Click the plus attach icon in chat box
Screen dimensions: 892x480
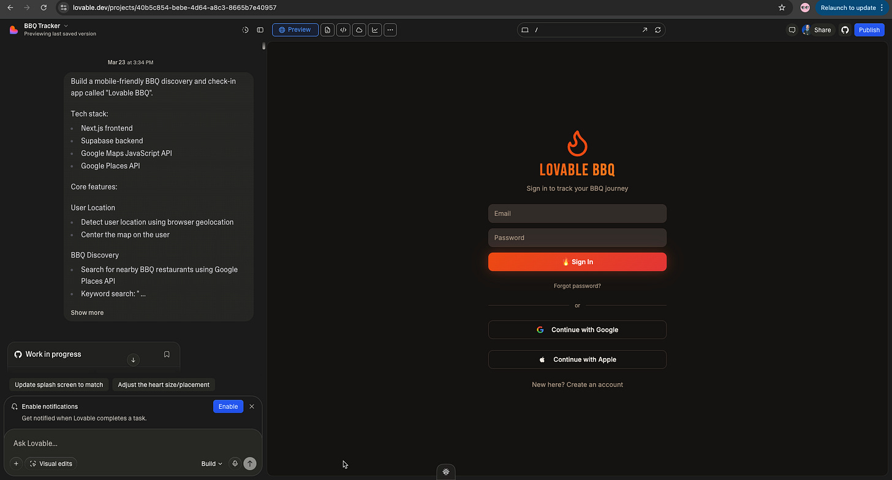(16, 463)
